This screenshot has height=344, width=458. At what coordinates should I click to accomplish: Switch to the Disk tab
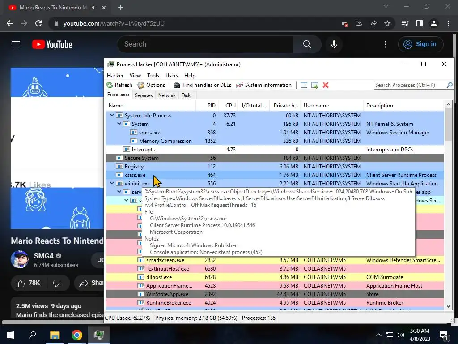coord(186,95)
